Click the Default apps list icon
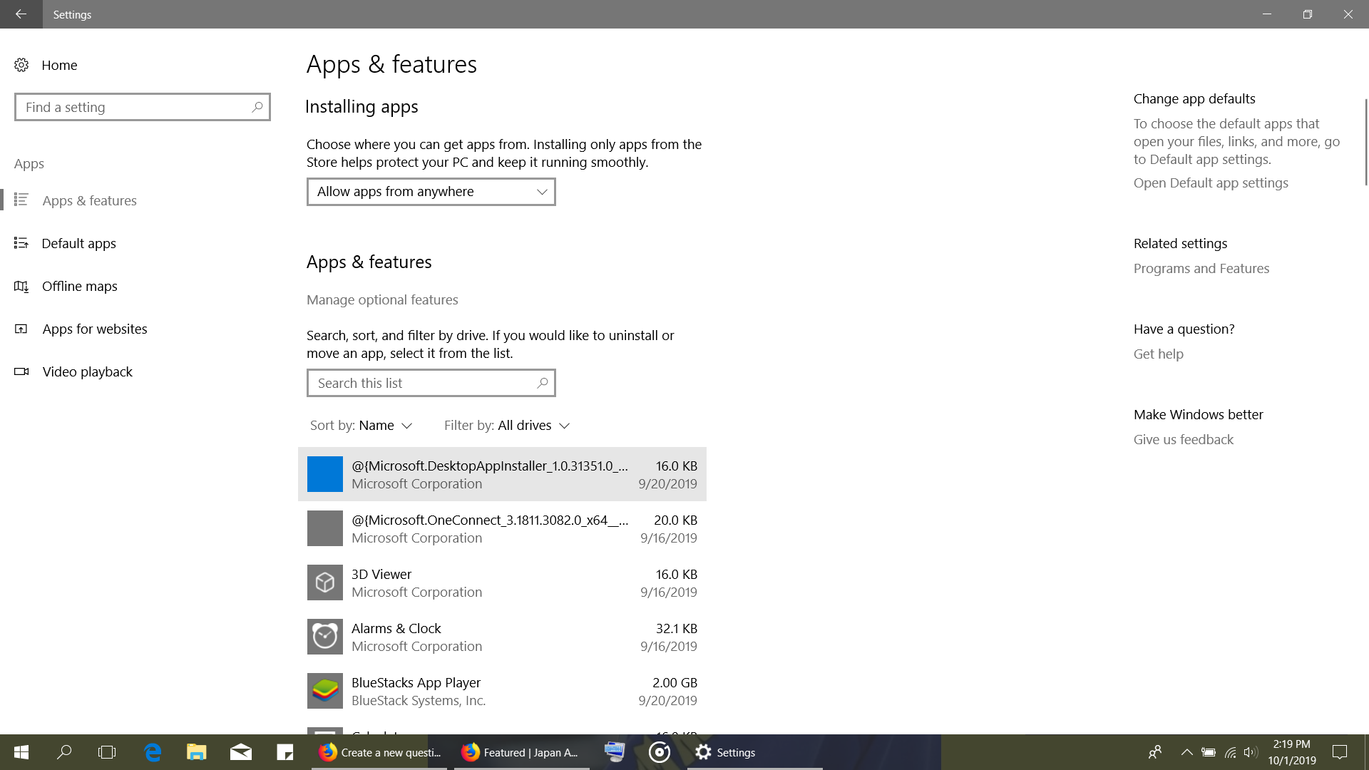This screenshot has height=770, width=1369. [x=21, y=243]
